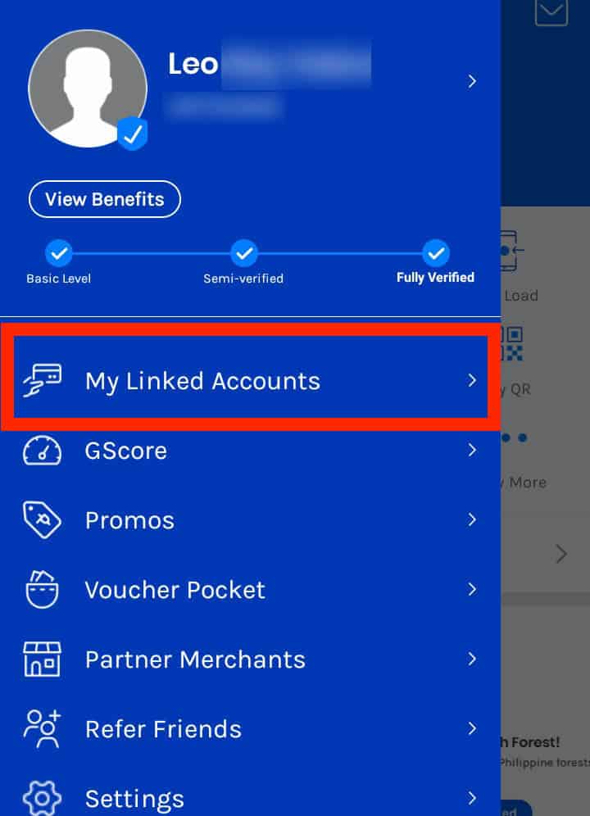Open the inbox envelope icon at top right

pyautogui.click(x=551, y=11)
